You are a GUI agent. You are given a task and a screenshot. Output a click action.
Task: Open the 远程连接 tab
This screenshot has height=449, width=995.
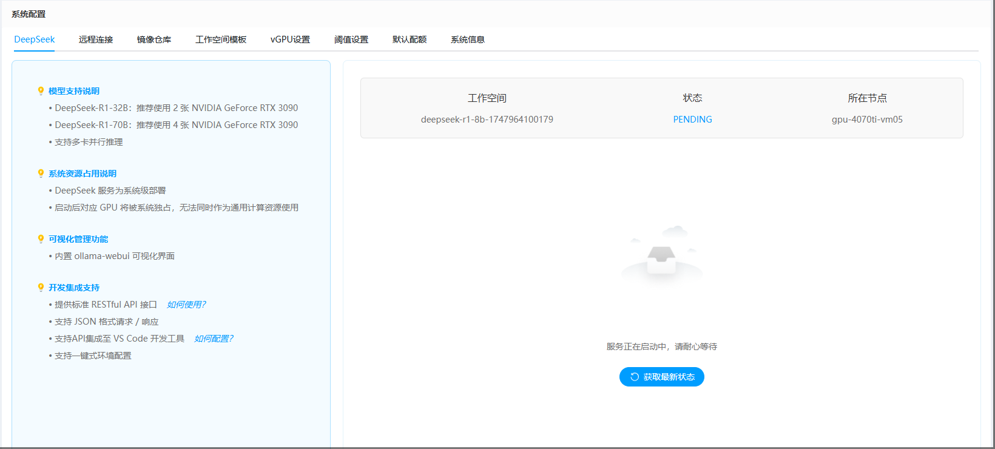(x=96, y=39)
